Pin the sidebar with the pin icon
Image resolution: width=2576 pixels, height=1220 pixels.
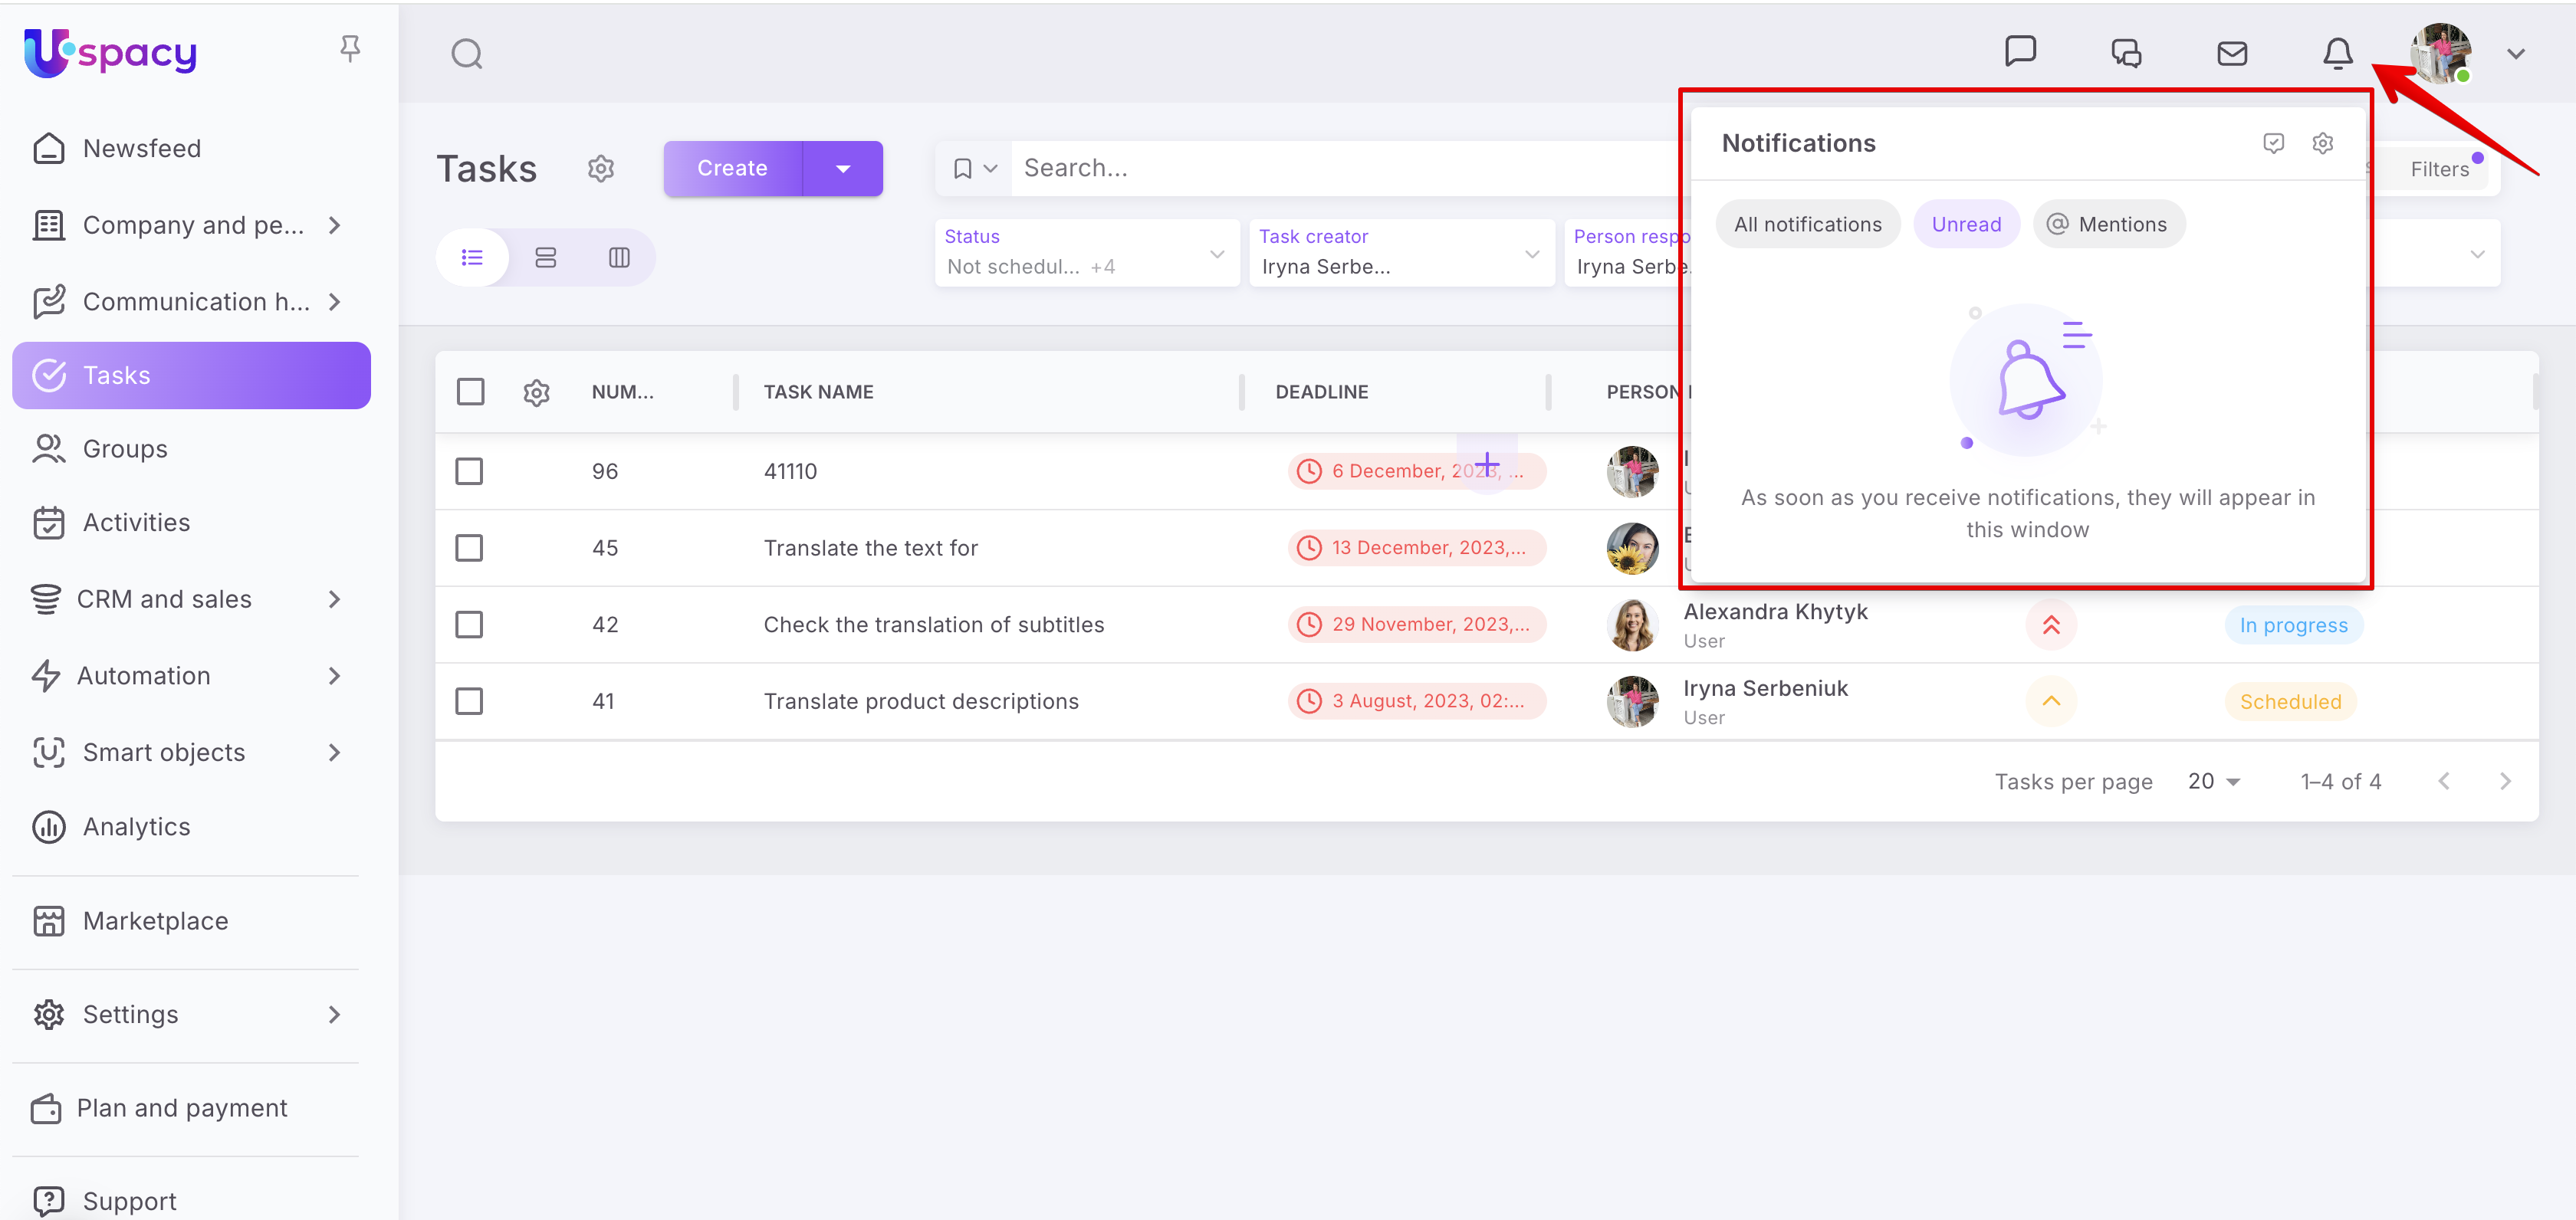click(x=349, y=48)
